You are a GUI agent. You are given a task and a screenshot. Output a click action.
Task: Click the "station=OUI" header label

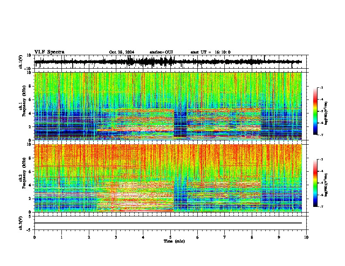coord(161,52)
